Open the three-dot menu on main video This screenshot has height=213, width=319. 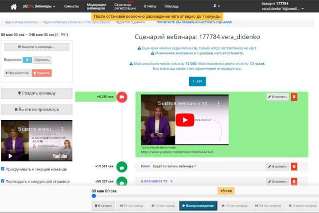click(x=218, y=103)
